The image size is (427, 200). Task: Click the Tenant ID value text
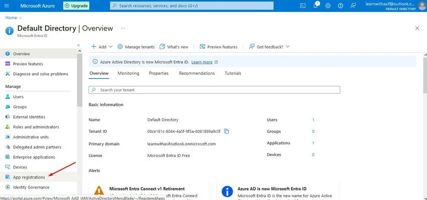point(184,131)
